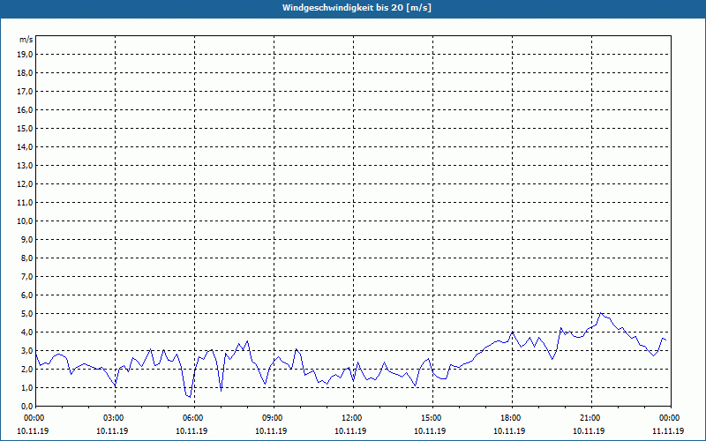The image size is (706, 441).
Task: Select the 17,0 y-axis label
Action: [x=26, y=92]
